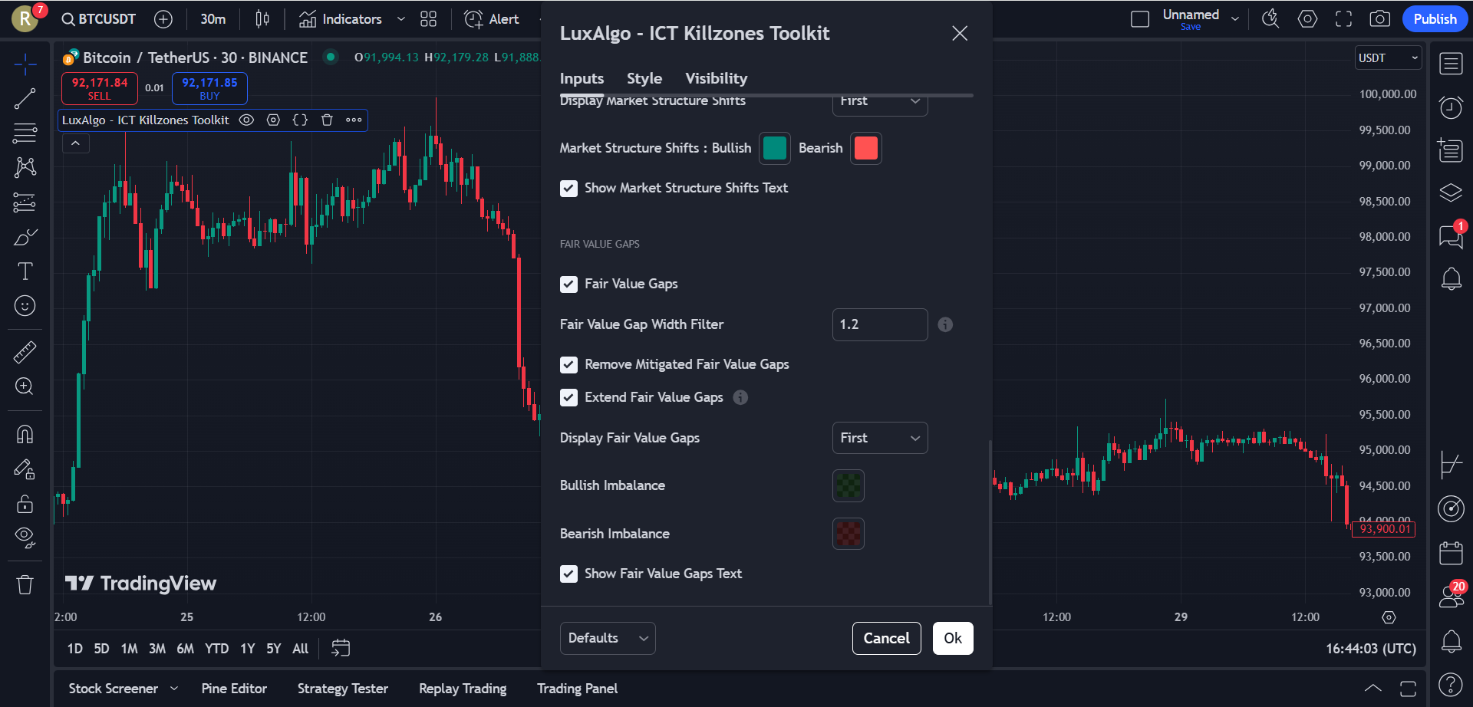Click the Cancel button

[x=886, y=638]
